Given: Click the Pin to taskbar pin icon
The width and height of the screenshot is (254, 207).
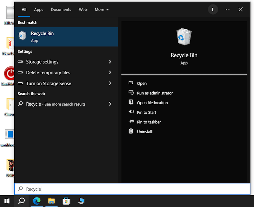Looking at the screenshot, I should pyautogui.click(x=131, y=122).
